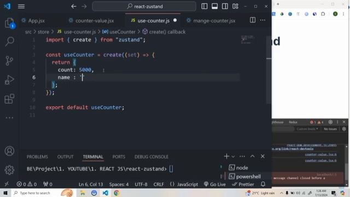Click the editor vertical scrollbar
The width and height of the screenshot is (350, 197).
(x=269, y=69)
